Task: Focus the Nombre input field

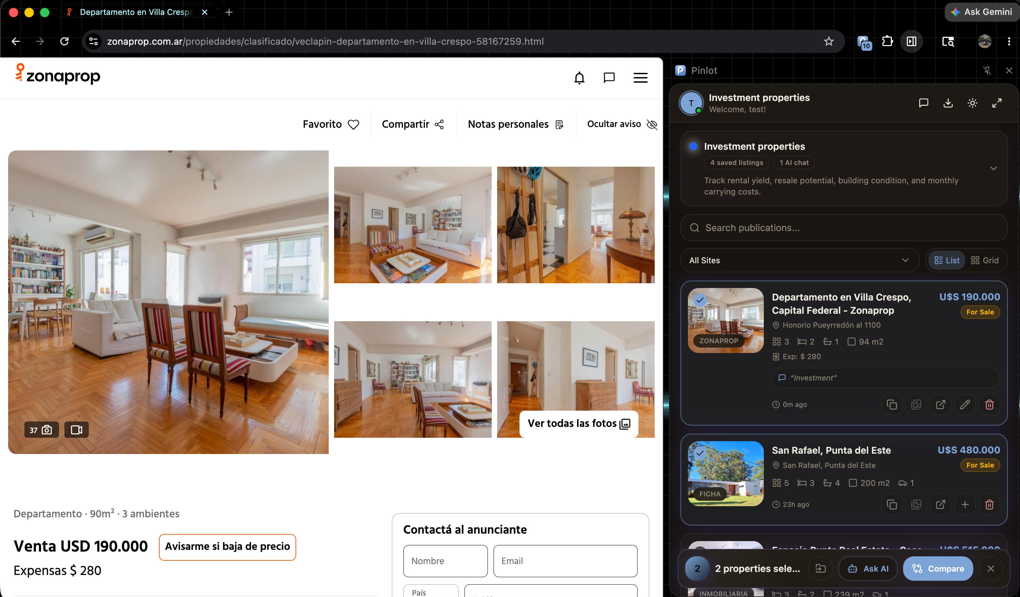Action: [x=445, y=561]
